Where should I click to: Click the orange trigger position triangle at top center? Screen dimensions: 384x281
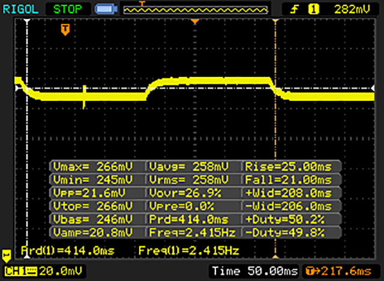pos(194,22)
